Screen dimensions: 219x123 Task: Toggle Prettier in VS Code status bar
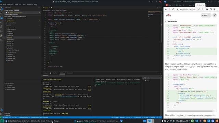(152, 118)
